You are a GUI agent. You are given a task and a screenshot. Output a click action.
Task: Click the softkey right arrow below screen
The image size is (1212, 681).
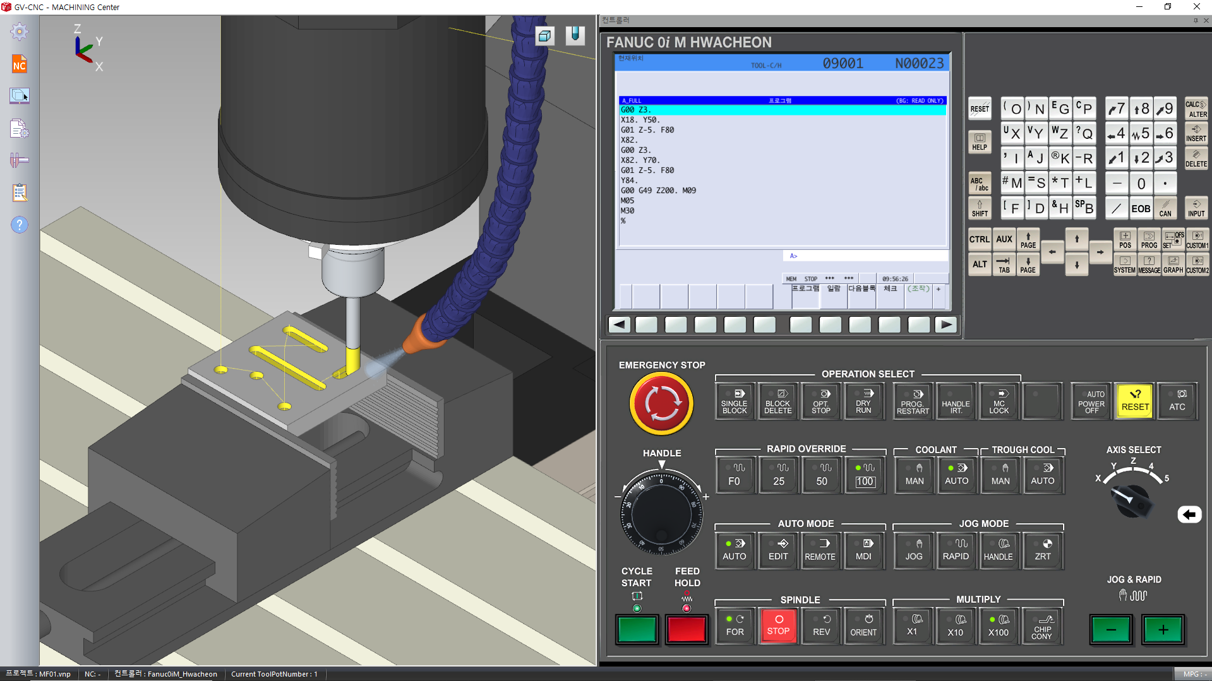(945, 324)
